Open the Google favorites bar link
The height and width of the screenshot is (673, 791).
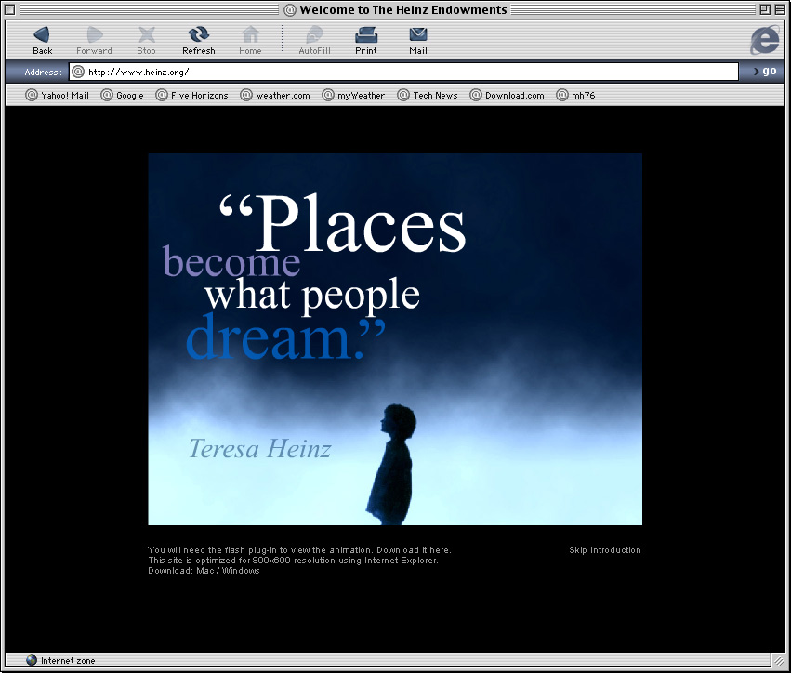tap(123, 95)
